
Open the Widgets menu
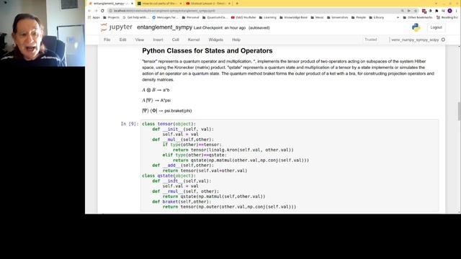tap(216, 40)
